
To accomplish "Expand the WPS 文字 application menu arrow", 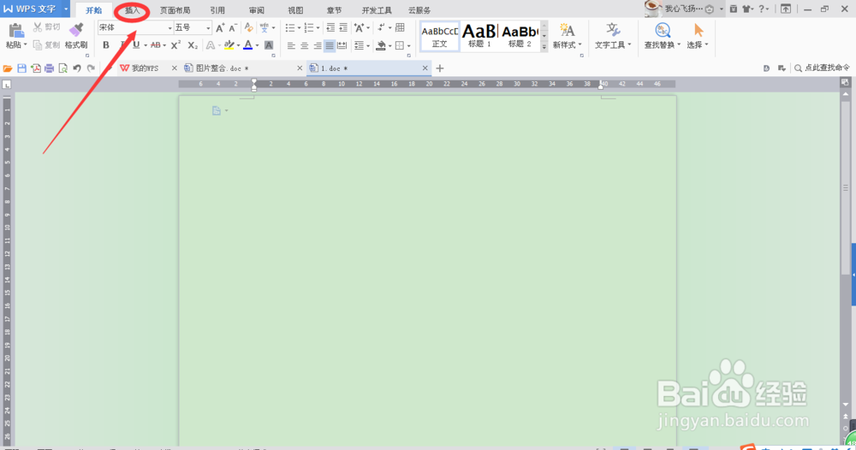I will point(66,9).
